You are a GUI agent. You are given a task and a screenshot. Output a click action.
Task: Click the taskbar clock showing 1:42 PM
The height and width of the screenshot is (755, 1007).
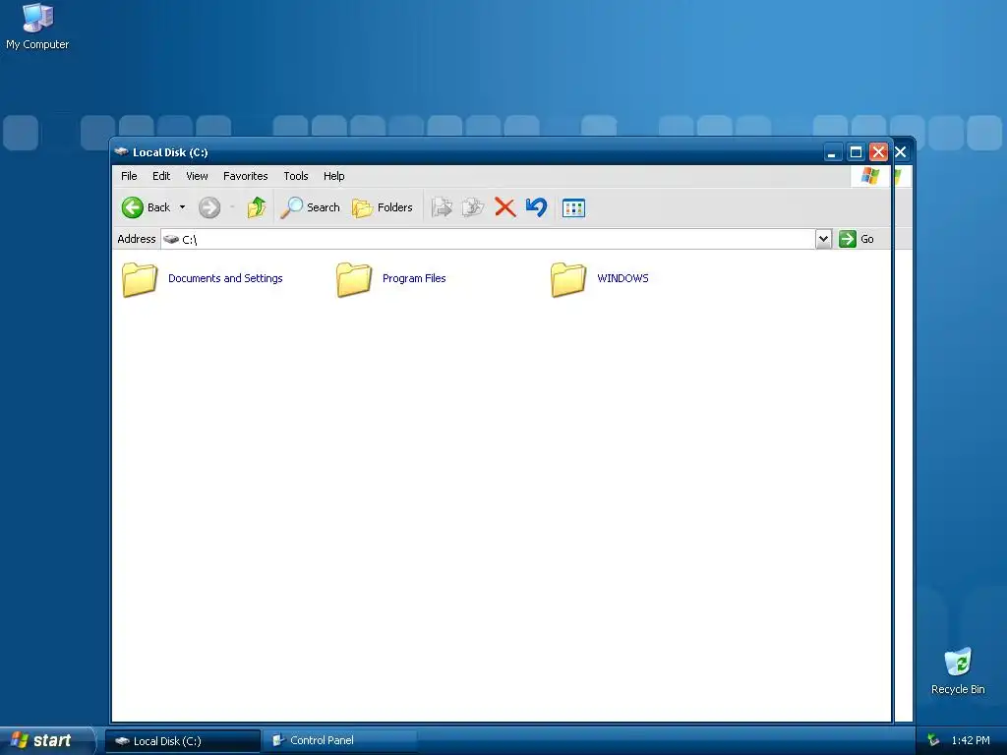coord(971,740)
